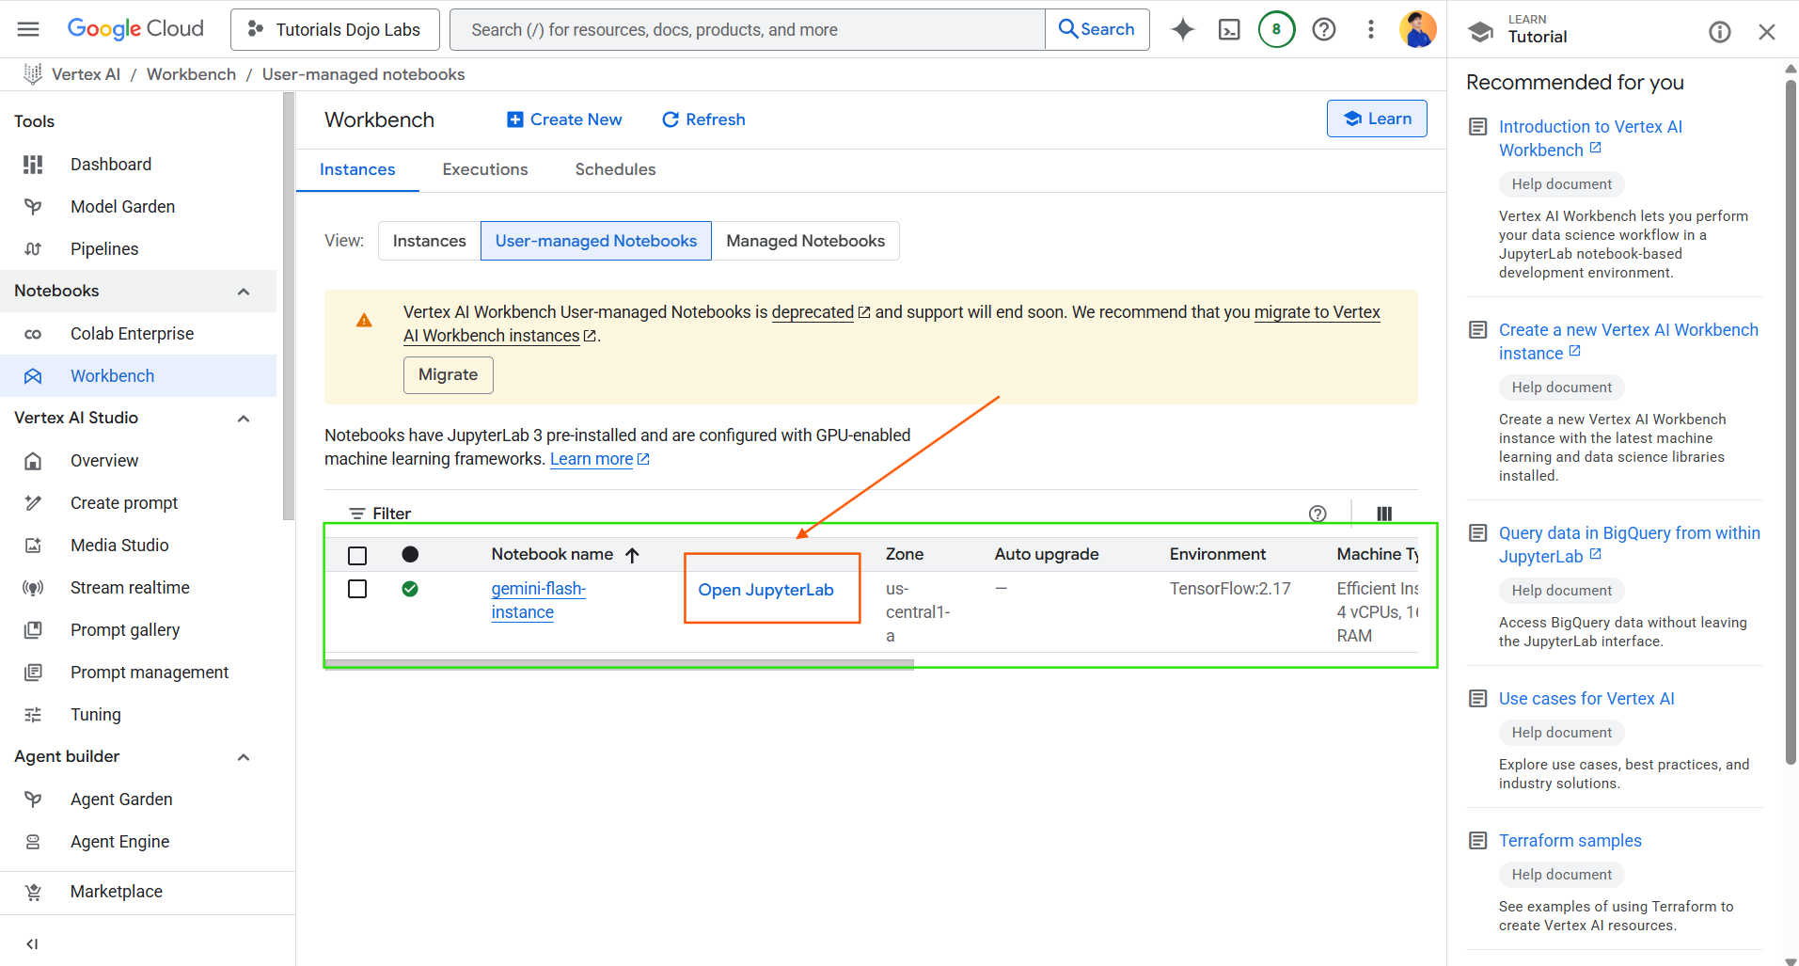Activate Cloud Shell terminal icon

(1229, 29)
